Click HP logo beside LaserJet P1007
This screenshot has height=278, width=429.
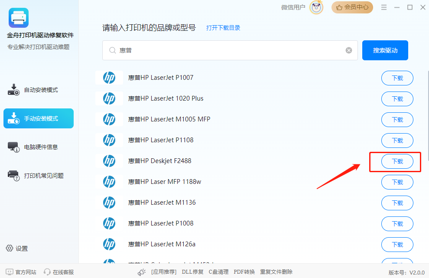(109, 78)
